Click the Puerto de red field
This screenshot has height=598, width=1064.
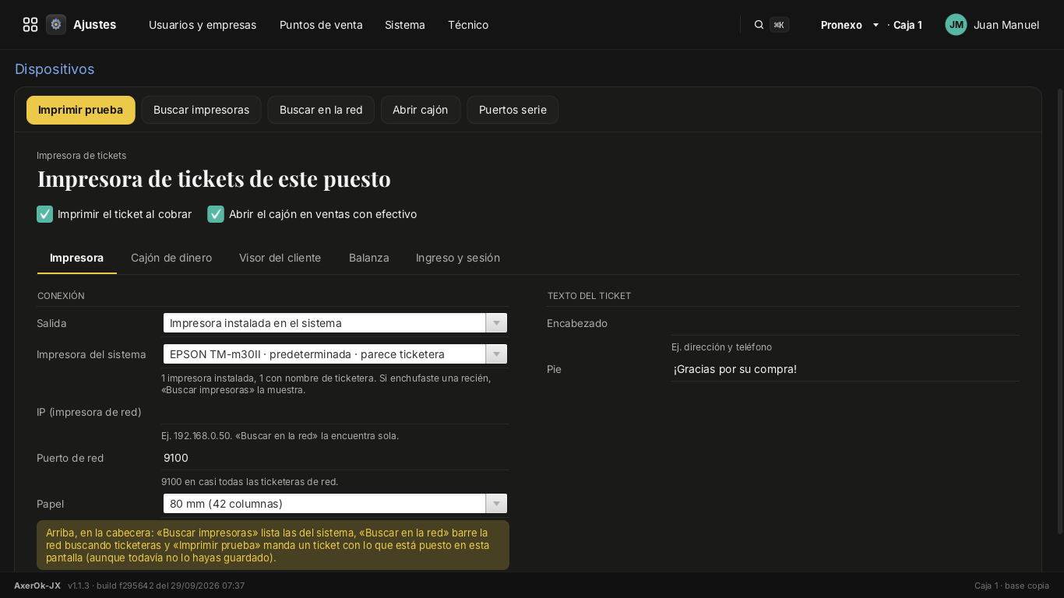pyautogui.click(x=335, y=458)
